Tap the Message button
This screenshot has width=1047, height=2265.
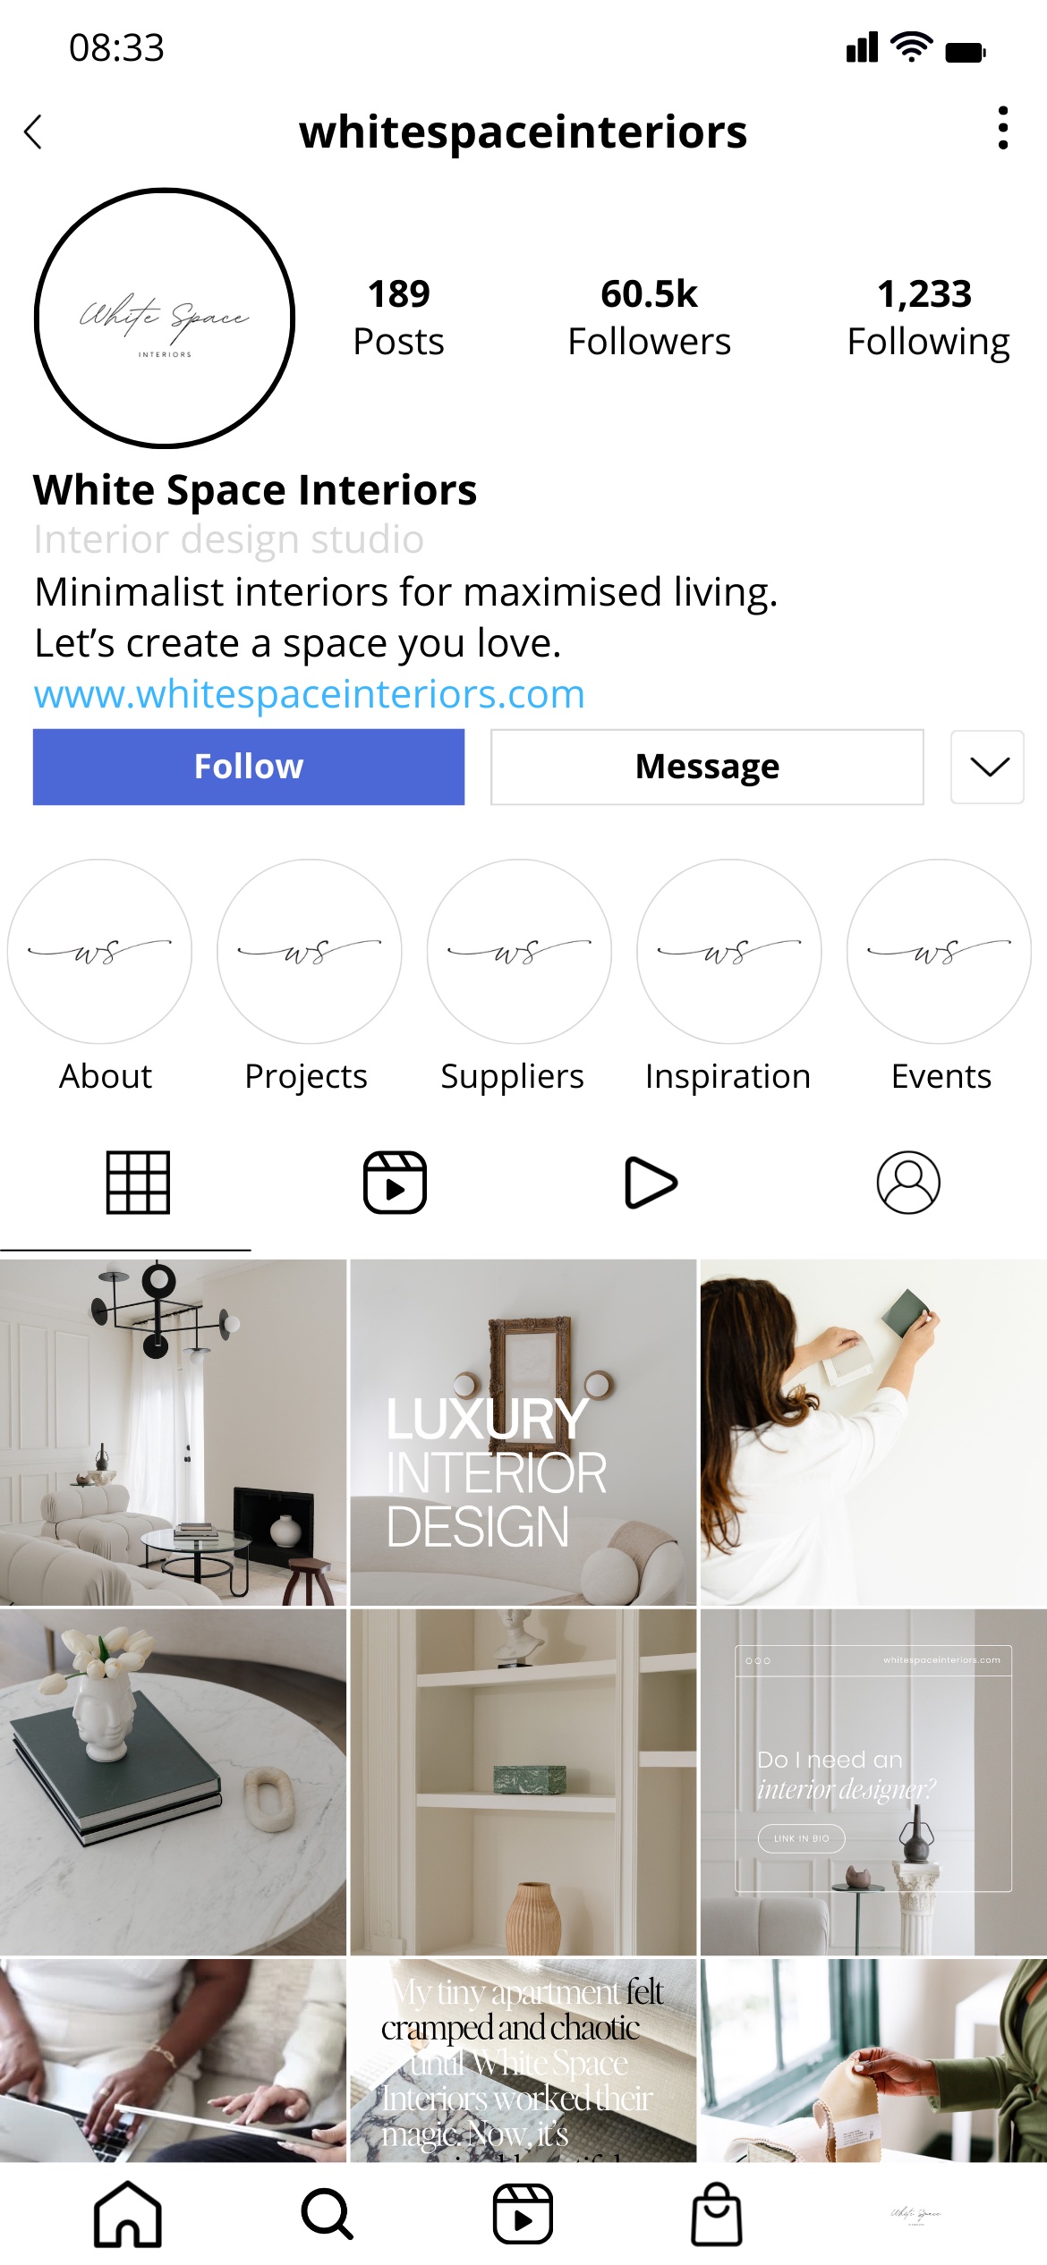[707, 767]
